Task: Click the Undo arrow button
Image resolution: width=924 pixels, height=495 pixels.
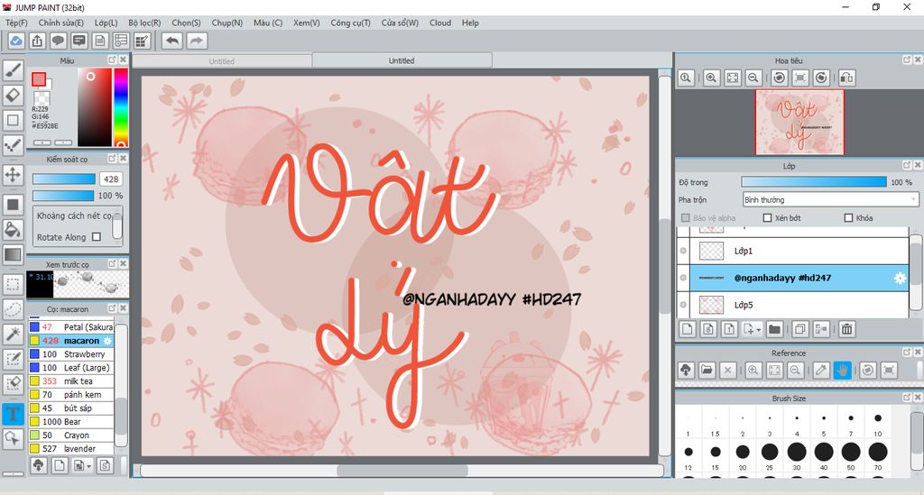Action: click(172, 41)
